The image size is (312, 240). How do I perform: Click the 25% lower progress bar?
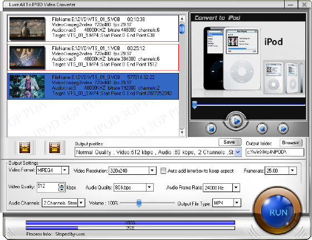130,228
